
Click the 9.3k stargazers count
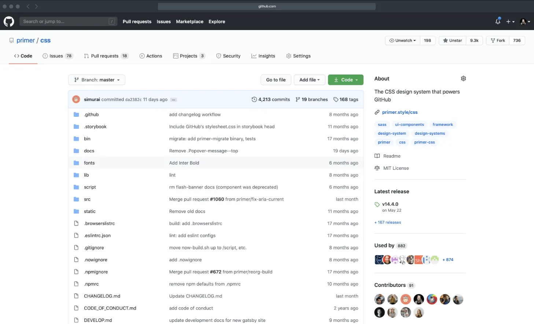474,41
